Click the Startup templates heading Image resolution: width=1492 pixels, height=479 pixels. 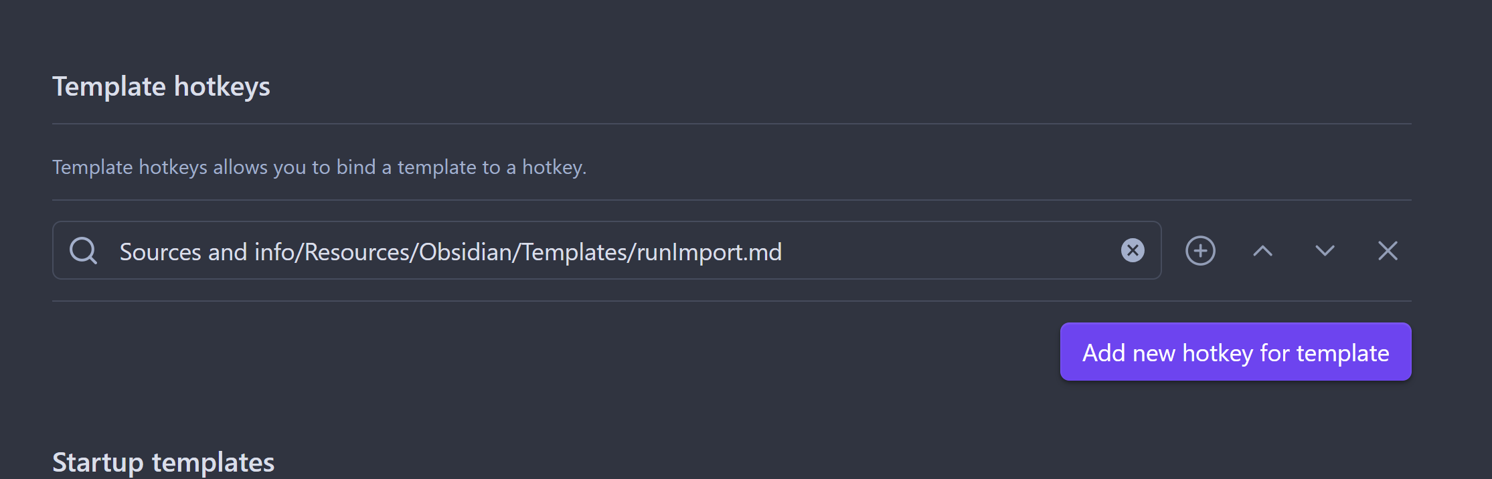(163, 462)
